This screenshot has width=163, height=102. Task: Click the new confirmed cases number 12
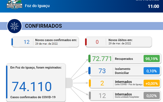click(x=27, y=42)
